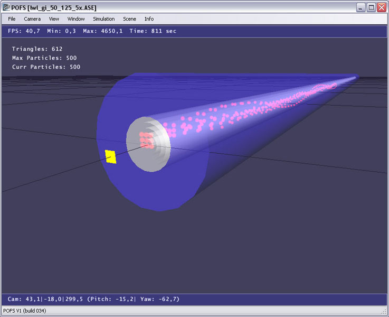389x317 pixels.
Task: Close the POFS application window
Action: [382, 7]
